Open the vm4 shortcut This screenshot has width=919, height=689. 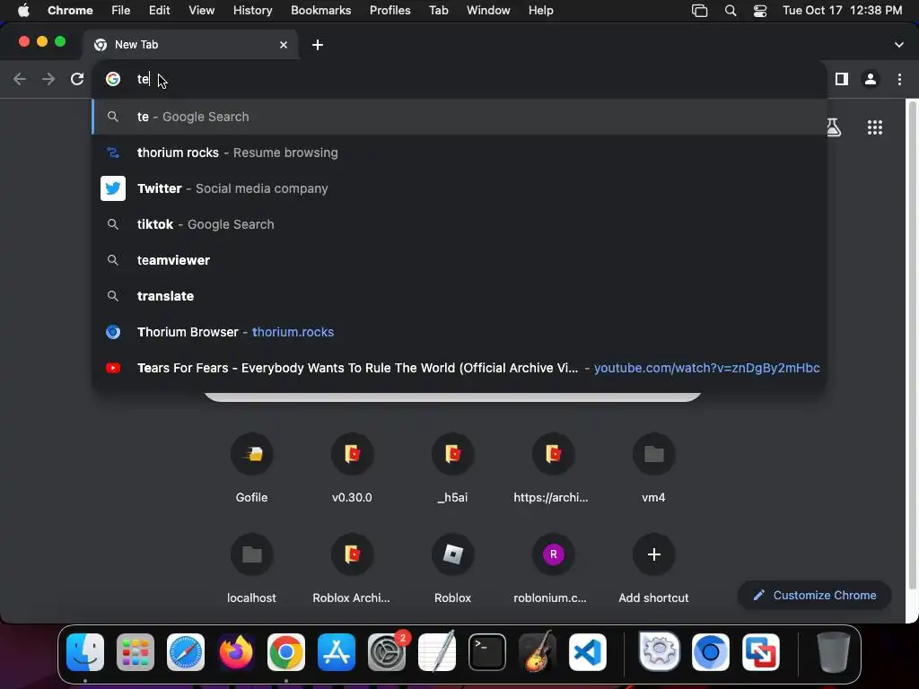tap(653, 468)
